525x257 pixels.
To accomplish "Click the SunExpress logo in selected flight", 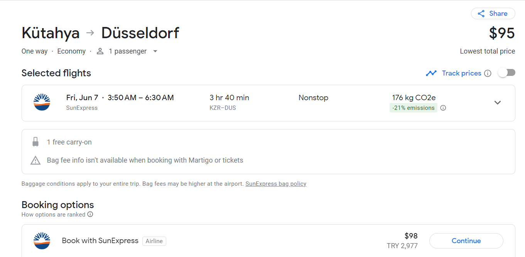I will (x=42, y=102).
